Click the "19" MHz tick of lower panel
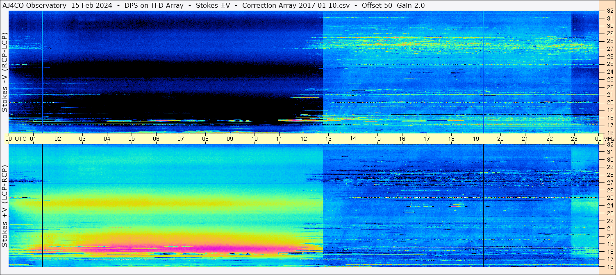This screenshot has height=275, width=616. tap(610, 243)
